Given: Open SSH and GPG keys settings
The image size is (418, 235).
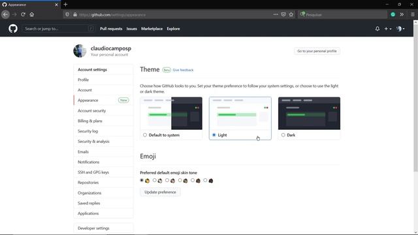Looking at the screenshot, I should (x=103, y=172).
